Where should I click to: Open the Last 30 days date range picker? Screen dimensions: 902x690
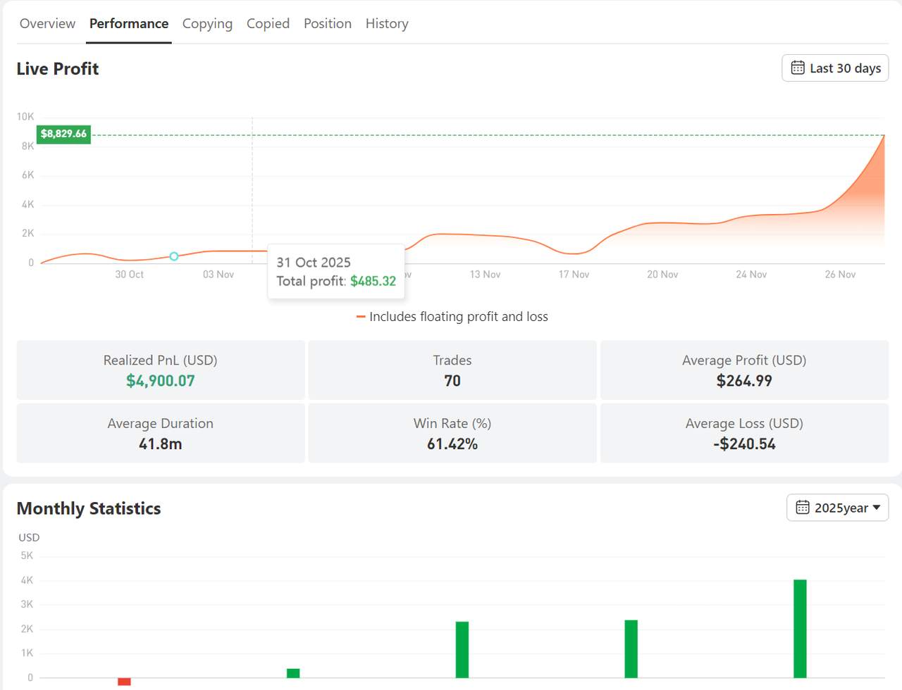834,68
